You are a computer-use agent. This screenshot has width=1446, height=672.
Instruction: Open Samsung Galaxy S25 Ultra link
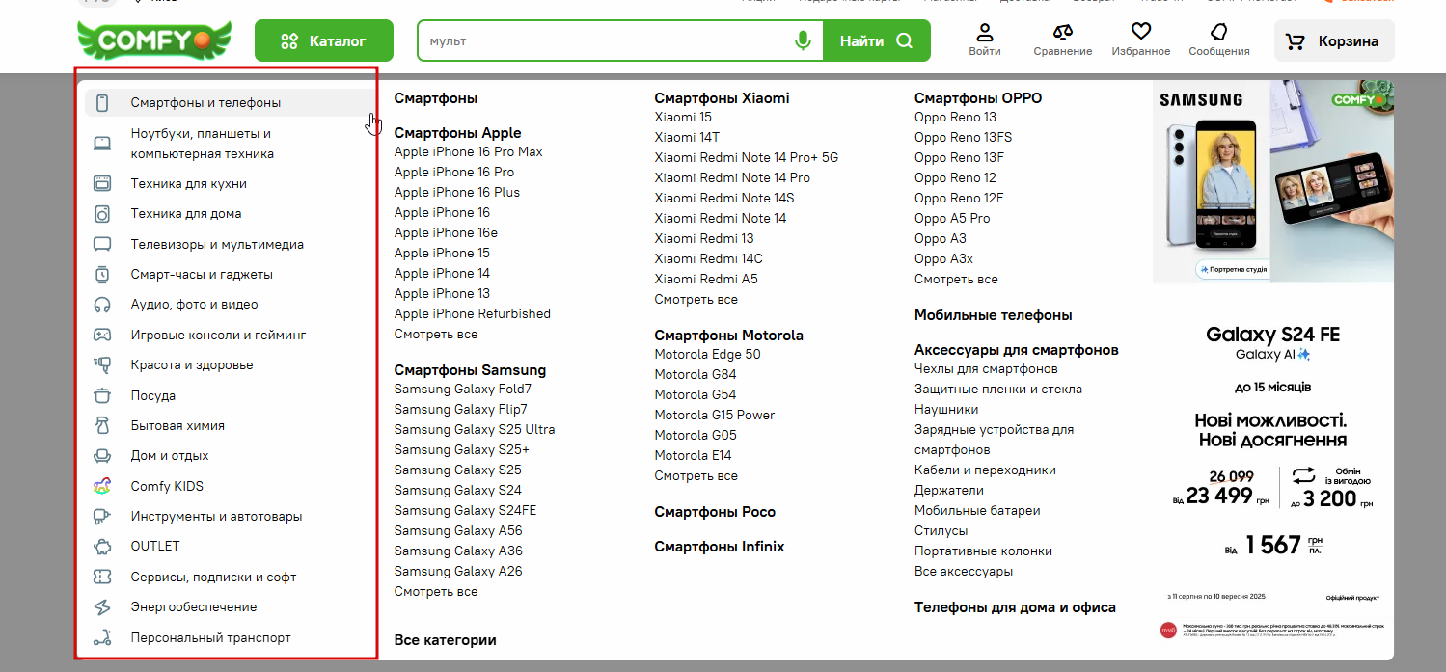pos(475,430)
